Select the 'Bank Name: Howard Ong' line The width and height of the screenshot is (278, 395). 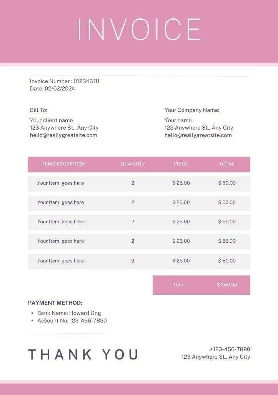pos(69,313)
